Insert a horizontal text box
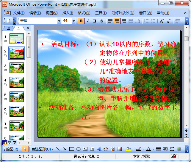This screenshot has width=191, height=162. click(x=85, y=149)
